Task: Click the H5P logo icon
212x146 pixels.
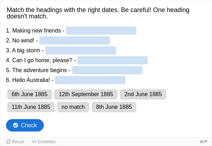Action: [x=204, y=142]
